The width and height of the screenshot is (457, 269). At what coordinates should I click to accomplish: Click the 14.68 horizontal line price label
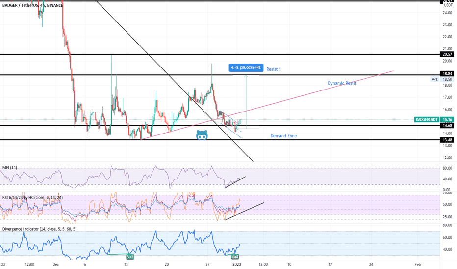point(447,125)
